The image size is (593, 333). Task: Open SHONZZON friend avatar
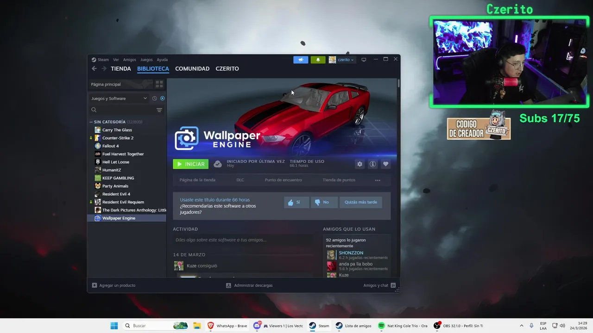point(331,255)
